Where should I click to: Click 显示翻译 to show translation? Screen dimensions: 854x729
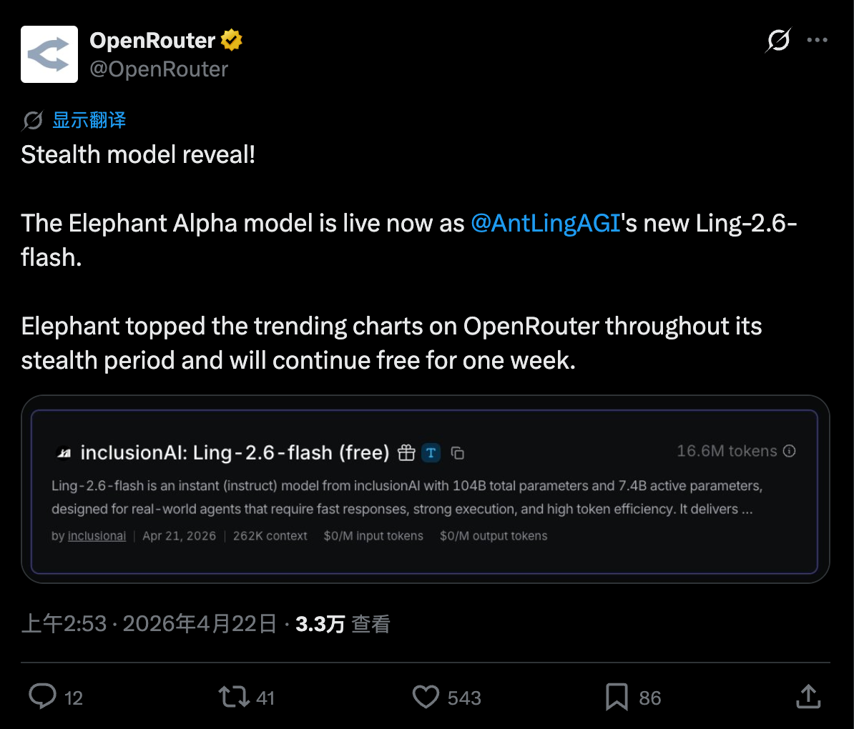coord(89,120)
